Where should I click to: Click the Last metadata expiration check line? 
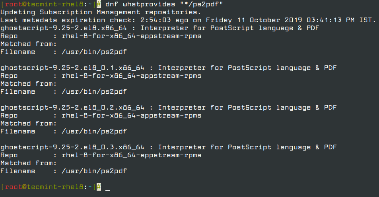click(x=188, y=20)
